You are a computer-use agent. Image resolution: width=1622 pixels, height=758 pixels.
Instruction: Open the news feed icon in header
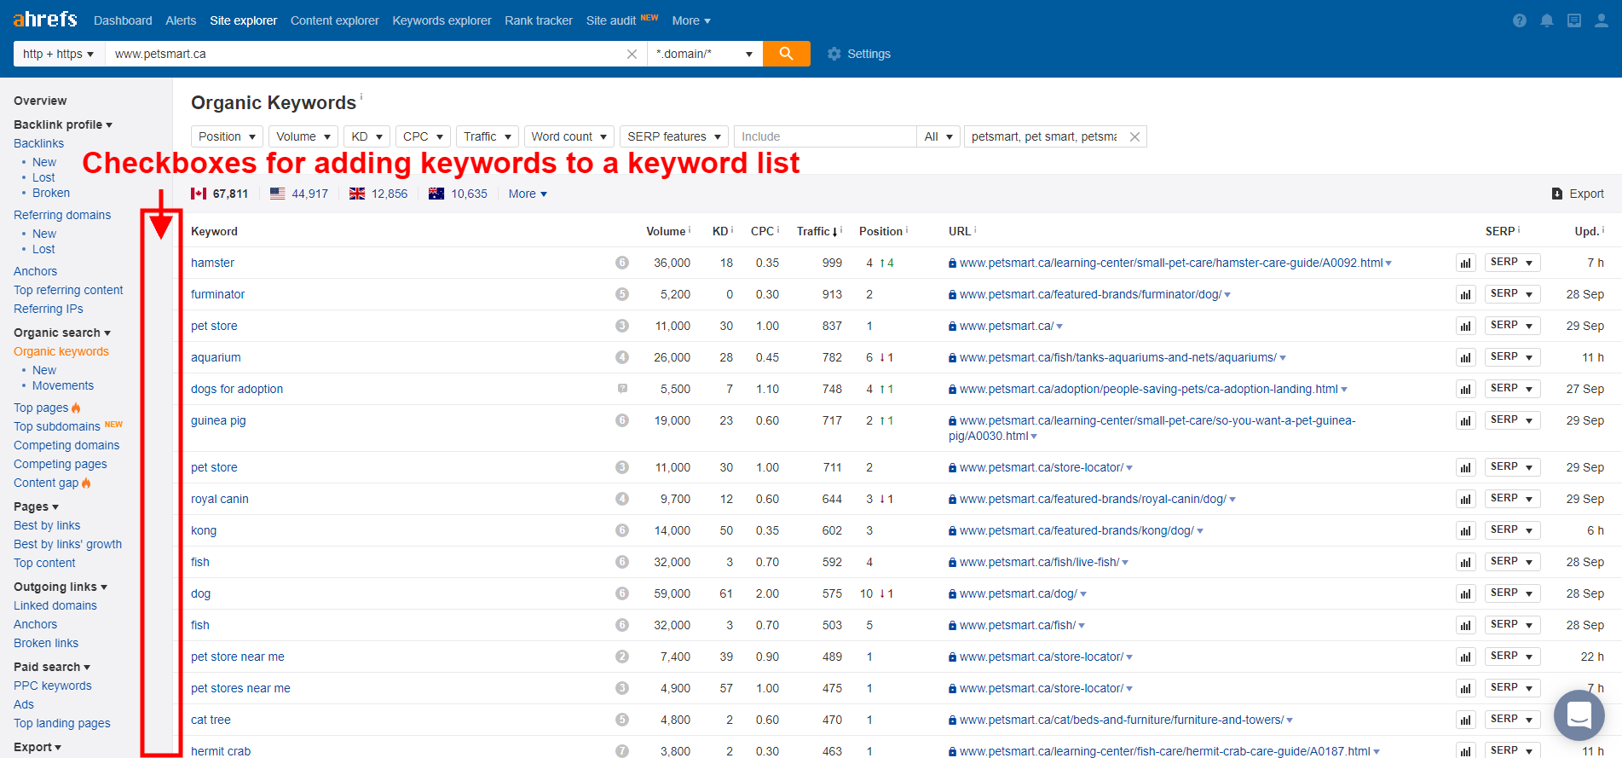(x=1574, y=20)
